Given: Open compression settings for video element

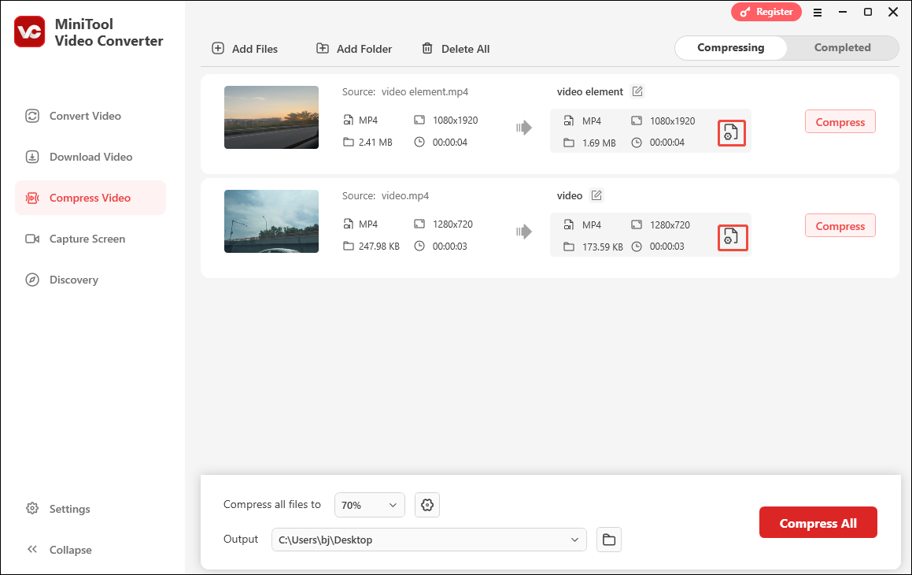Looking at the screenshot, I should point(731,133).
